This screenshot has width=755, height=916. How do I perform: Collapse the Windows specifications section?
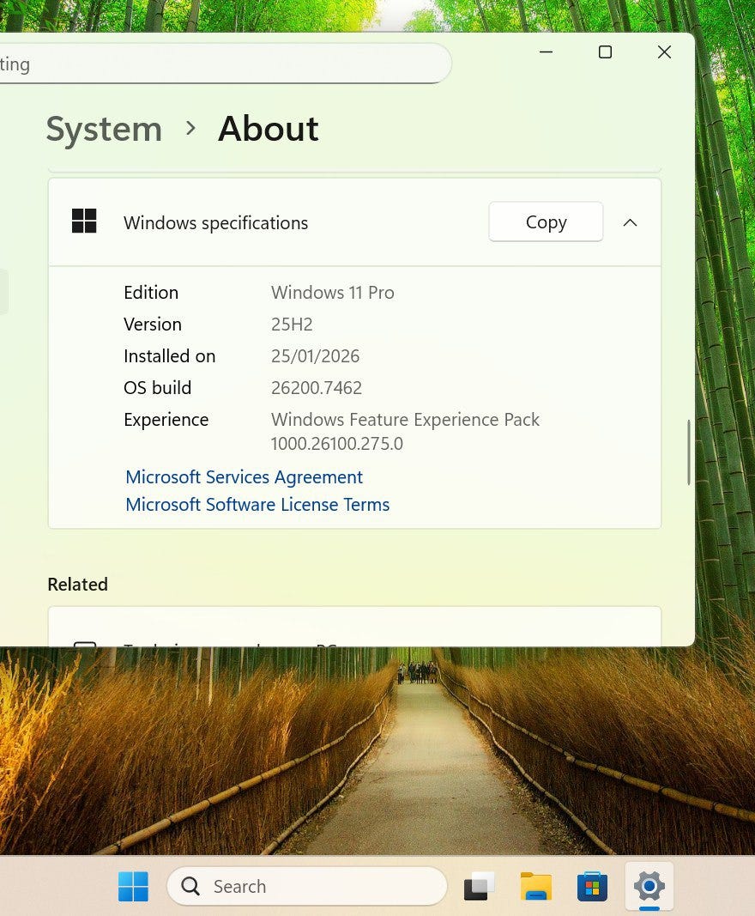pos(630,222)
